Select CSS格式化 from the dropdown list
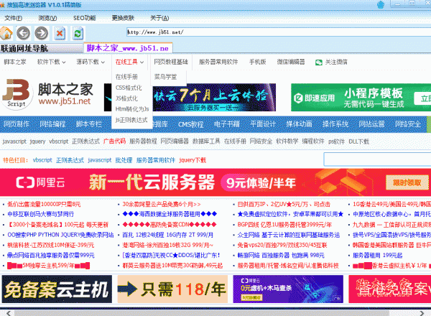Image resolution: width=431 pixels, height=316 pixels. coord(129,88)
